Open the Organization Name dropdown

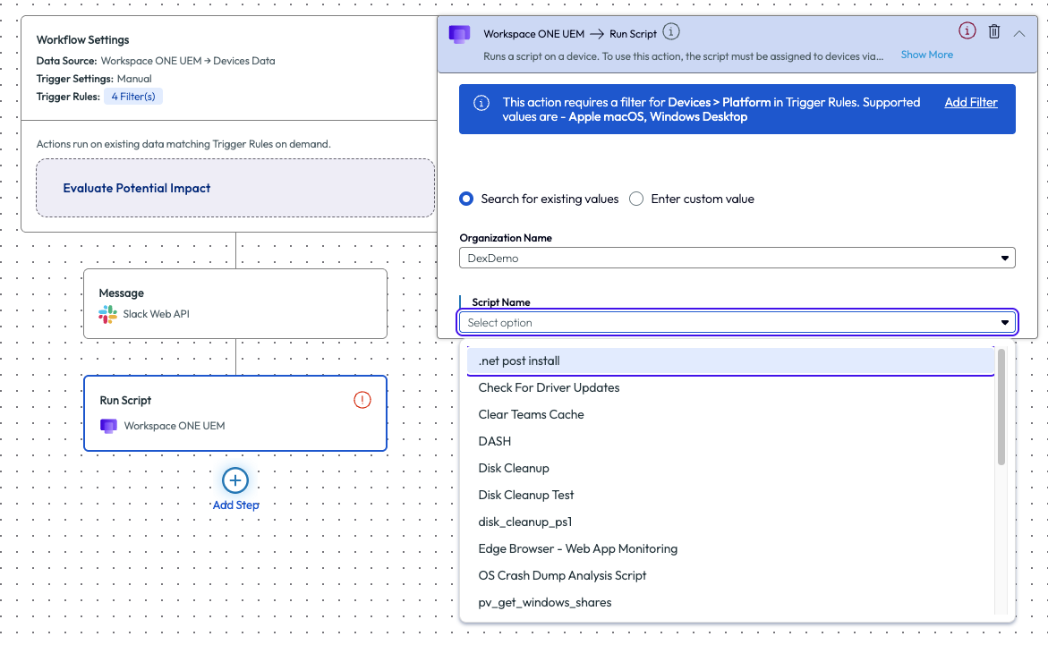click(737, 258)
